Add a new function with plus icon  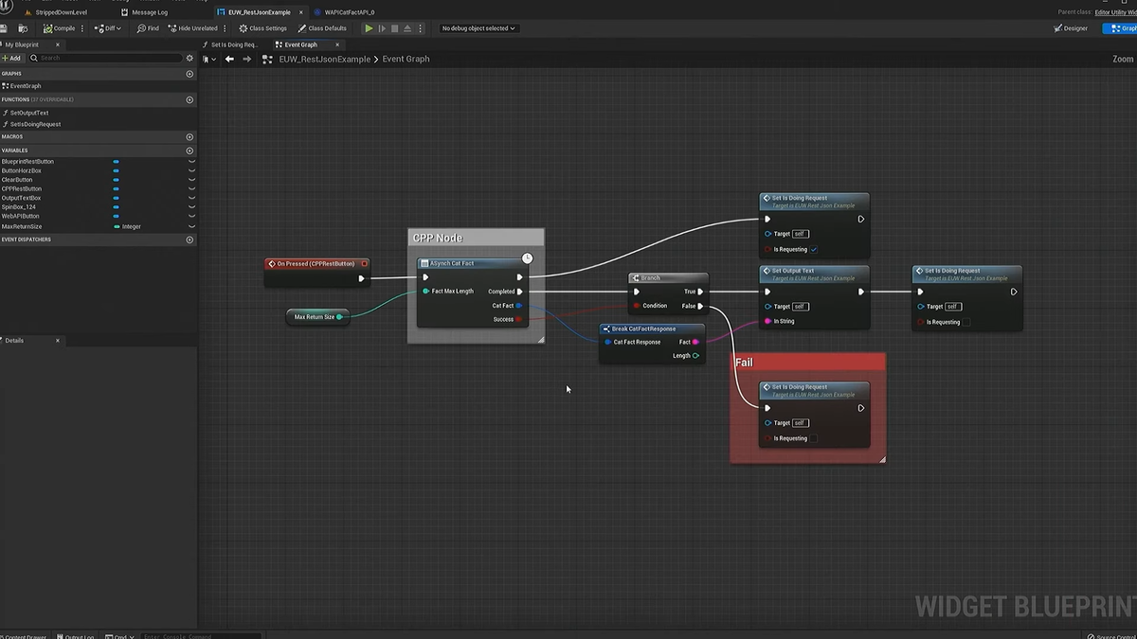(189, 99)
